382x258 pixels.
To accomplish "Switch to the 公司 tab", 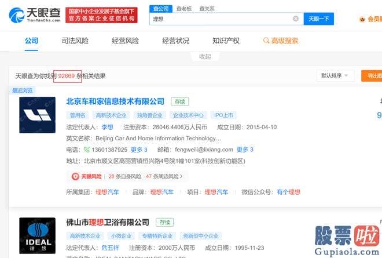I will pos(31,41).
